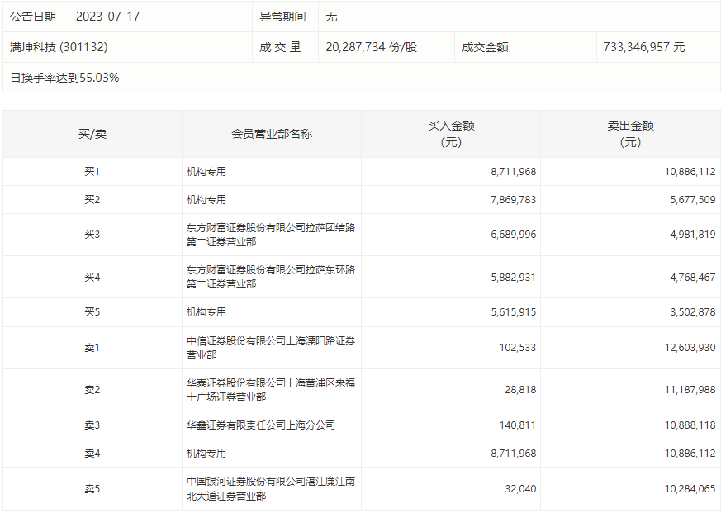
Task: Select sell amount 11,187,988
Action: pos(690,390)
